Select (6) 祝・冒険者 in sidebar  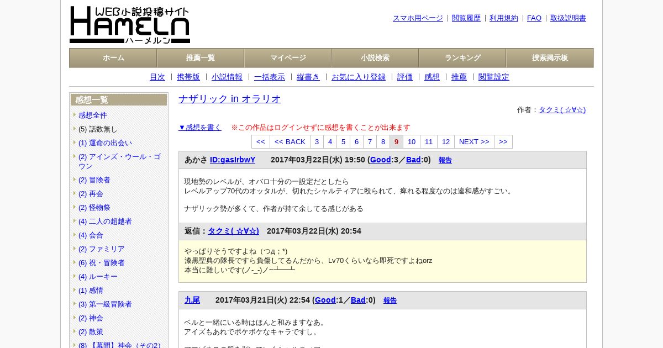[x=102, y=263]
